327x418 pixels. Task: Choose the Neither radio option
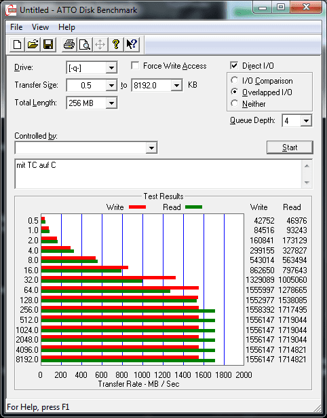[235, 103]
